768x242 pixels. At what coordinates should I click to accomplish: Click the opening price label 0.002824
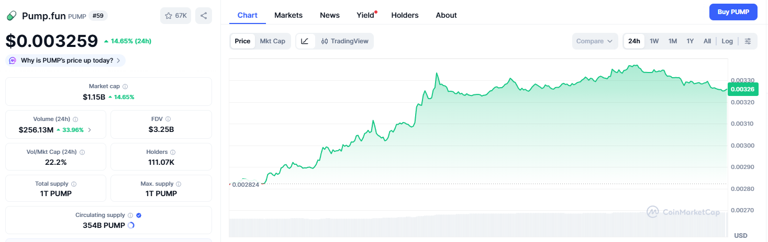(246, 185)
